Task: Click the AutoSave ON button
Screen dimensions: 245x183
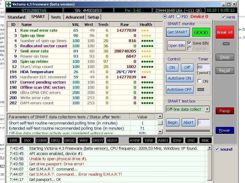Action: 180,78
